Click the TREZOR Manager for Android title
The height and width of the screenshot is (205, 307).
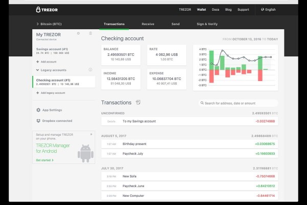pyautogui.click(x=53, y=148)
